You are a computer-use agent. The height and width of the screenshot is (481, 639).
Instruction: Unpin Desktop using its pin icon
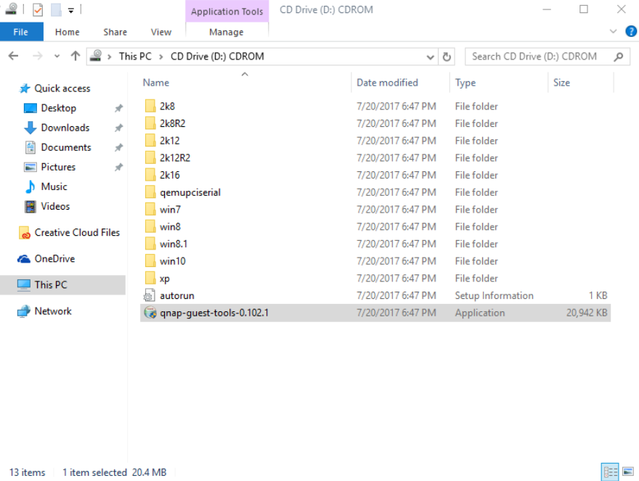click(x=118, y=108)
